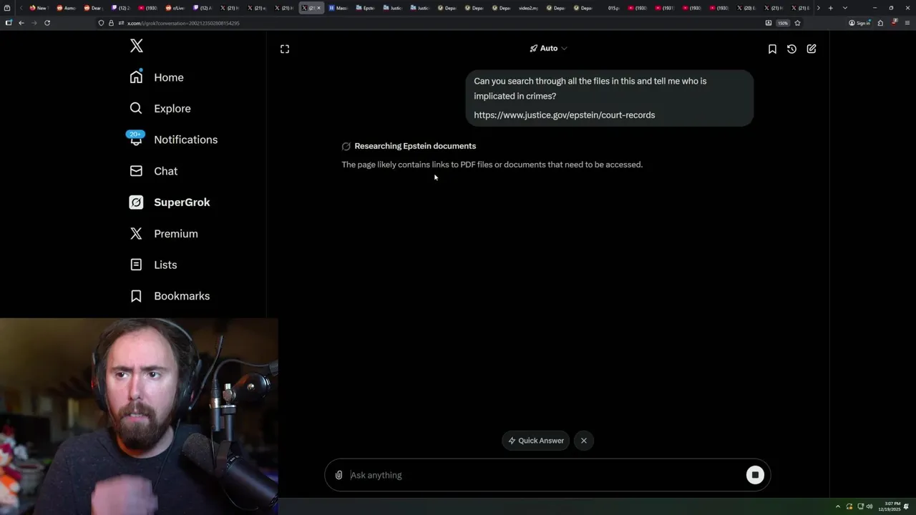Dismiss the Quick Answer suggestion
916x515 pixels.
tap(584, 441)
